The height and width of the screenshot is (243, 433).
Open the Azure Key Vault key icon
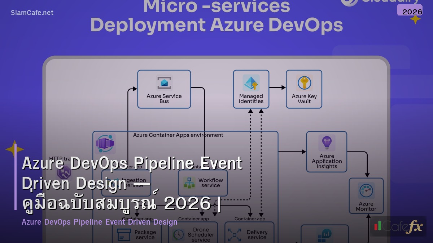304,82
